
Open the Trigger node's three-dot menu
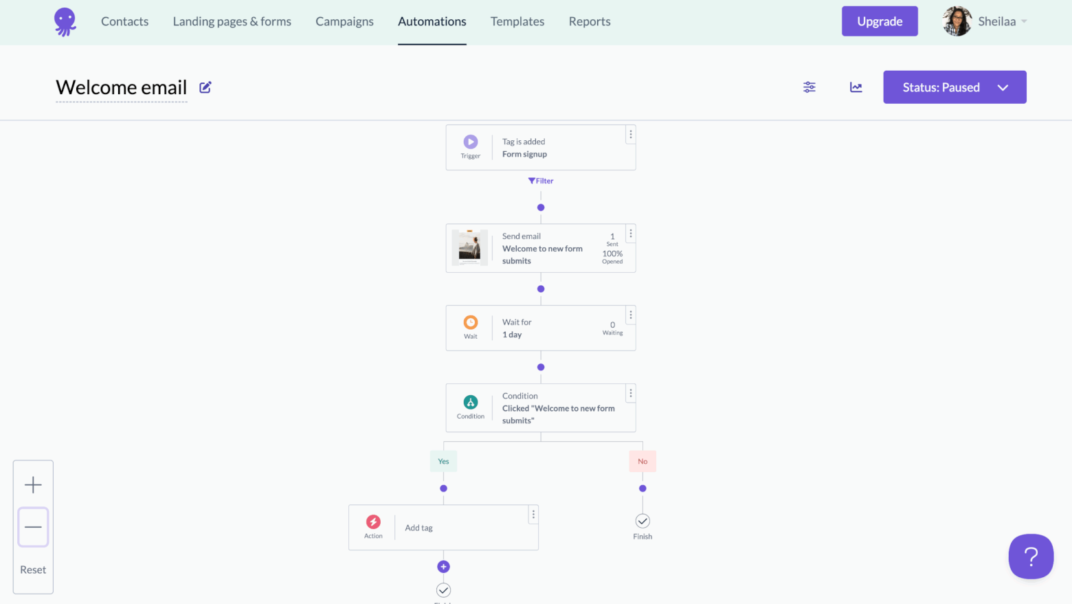630,134
